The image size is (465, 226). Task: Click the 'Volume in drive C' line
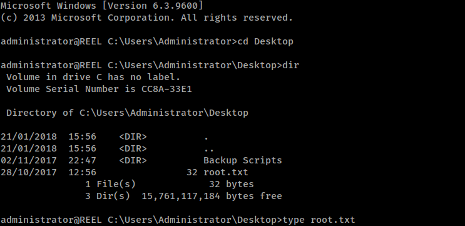point(93,77)
